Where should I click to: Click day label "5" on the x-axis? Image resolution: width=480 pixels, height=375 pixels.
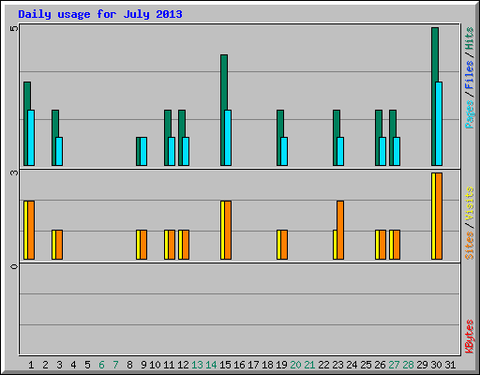coord(87,365)
